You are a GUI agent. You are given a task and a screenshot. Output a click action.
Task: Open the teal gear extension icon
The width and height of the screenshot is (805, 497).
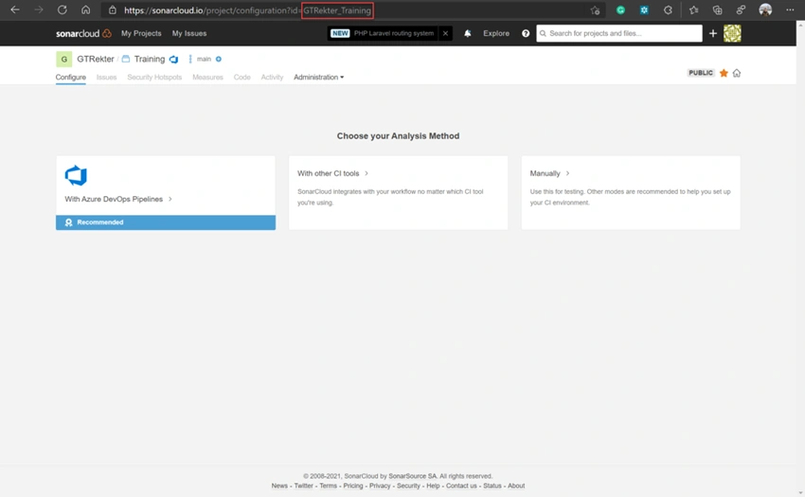(x=644, y=9)
